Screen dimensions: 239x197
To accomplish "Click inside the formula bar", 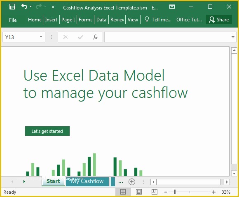I will 168,37.
